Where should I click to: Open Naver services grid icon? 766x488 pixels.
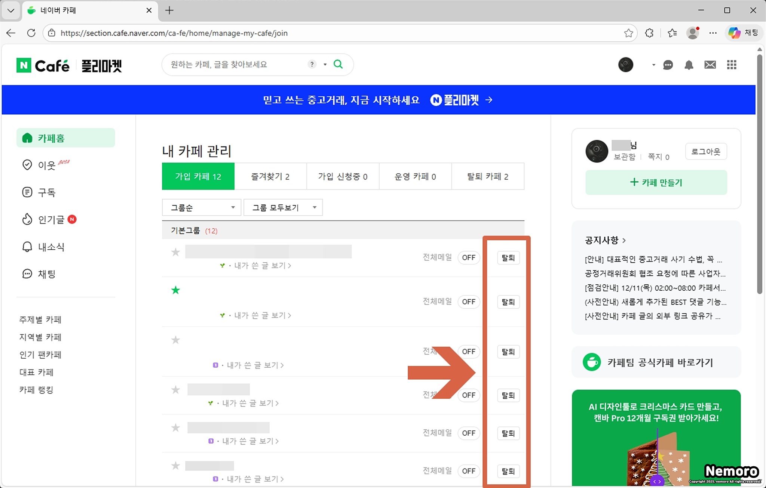point(732,65)
